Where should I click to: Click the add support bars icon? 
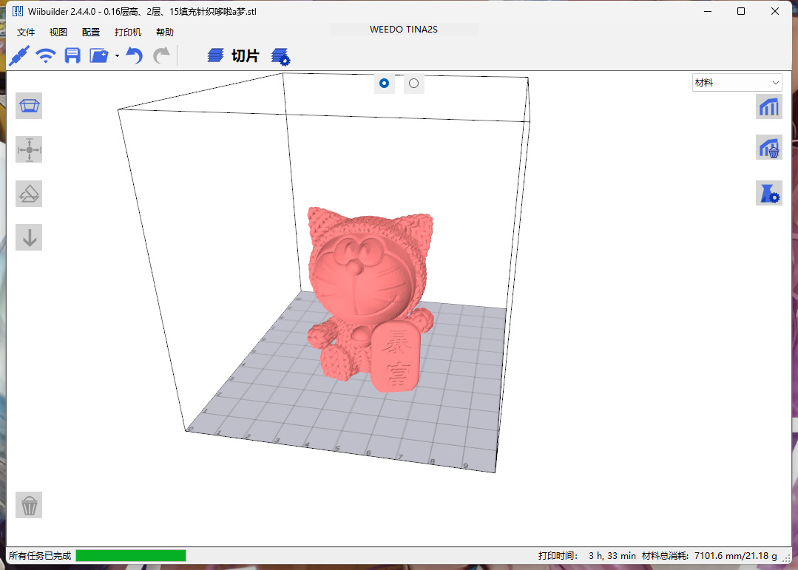(x=769, y=106)
